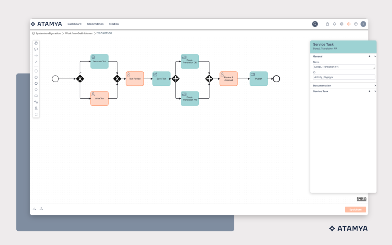The image size is (392, 245).
Task: Select the Publish task node
Action: [259, 79]
